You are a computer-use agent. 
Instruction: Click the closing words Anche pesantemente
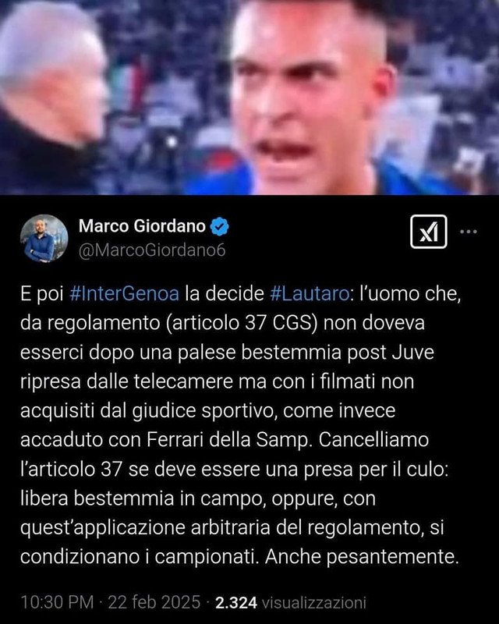tap(362, 557)
